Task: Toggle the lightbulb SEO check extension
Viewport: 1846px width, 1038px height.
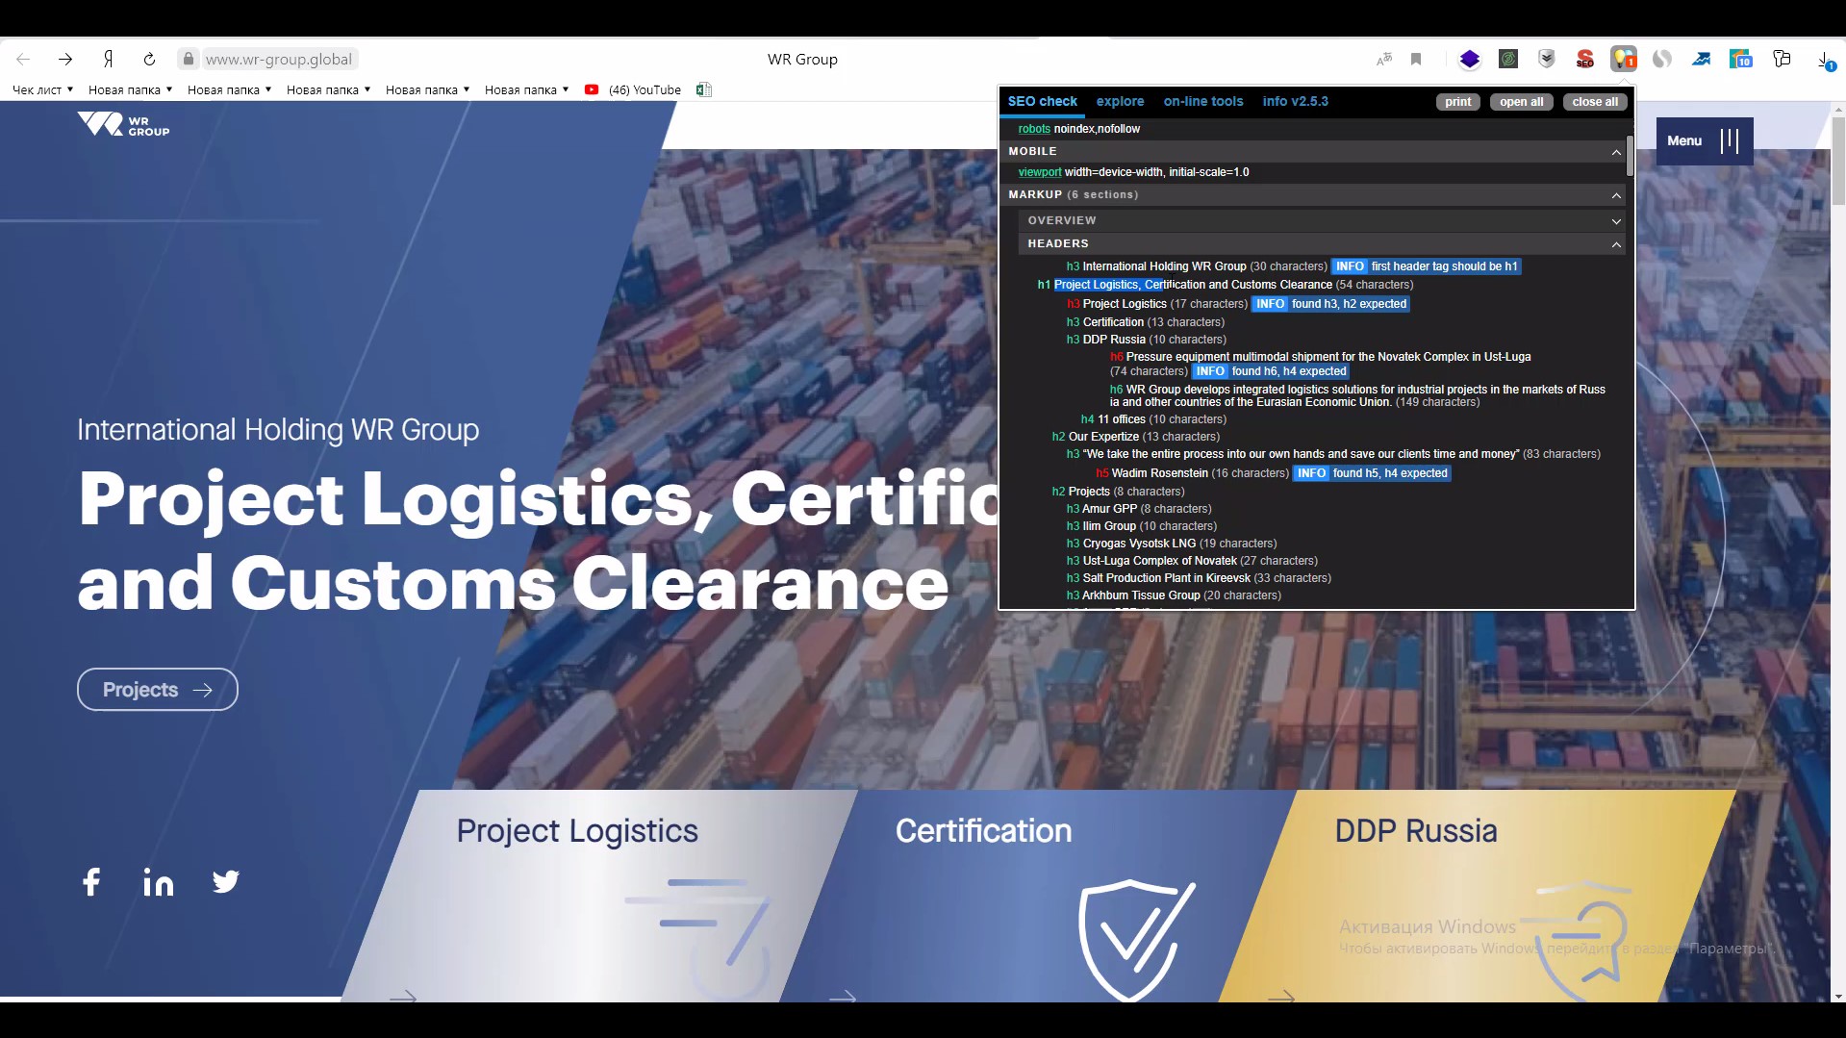Action: [1624, 60]
